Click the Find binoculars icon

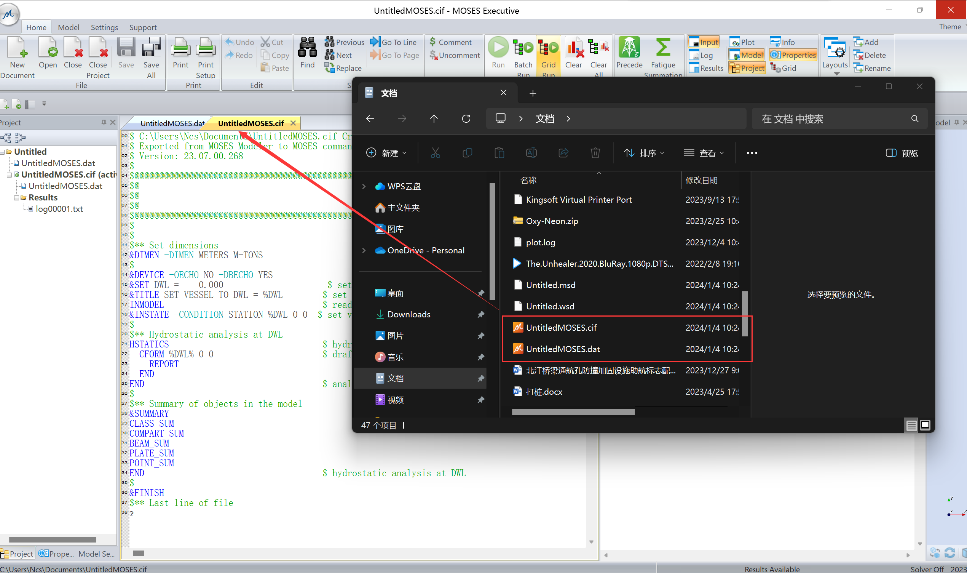[x=307, y=48]
